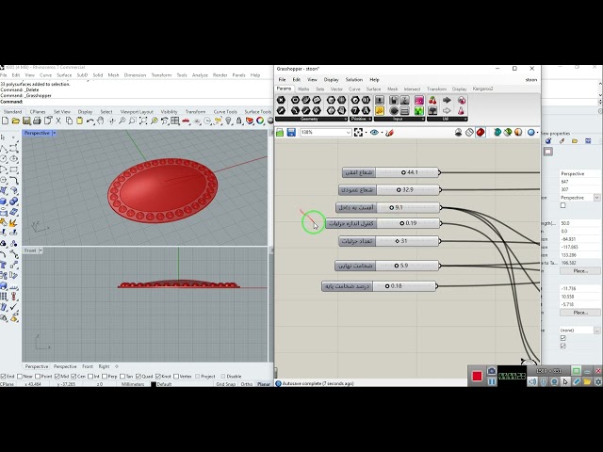This screenshot has width=603, height=452.
Task: Click the Copy icon in Rhino toolbar
Action: [x=69, y=121]
